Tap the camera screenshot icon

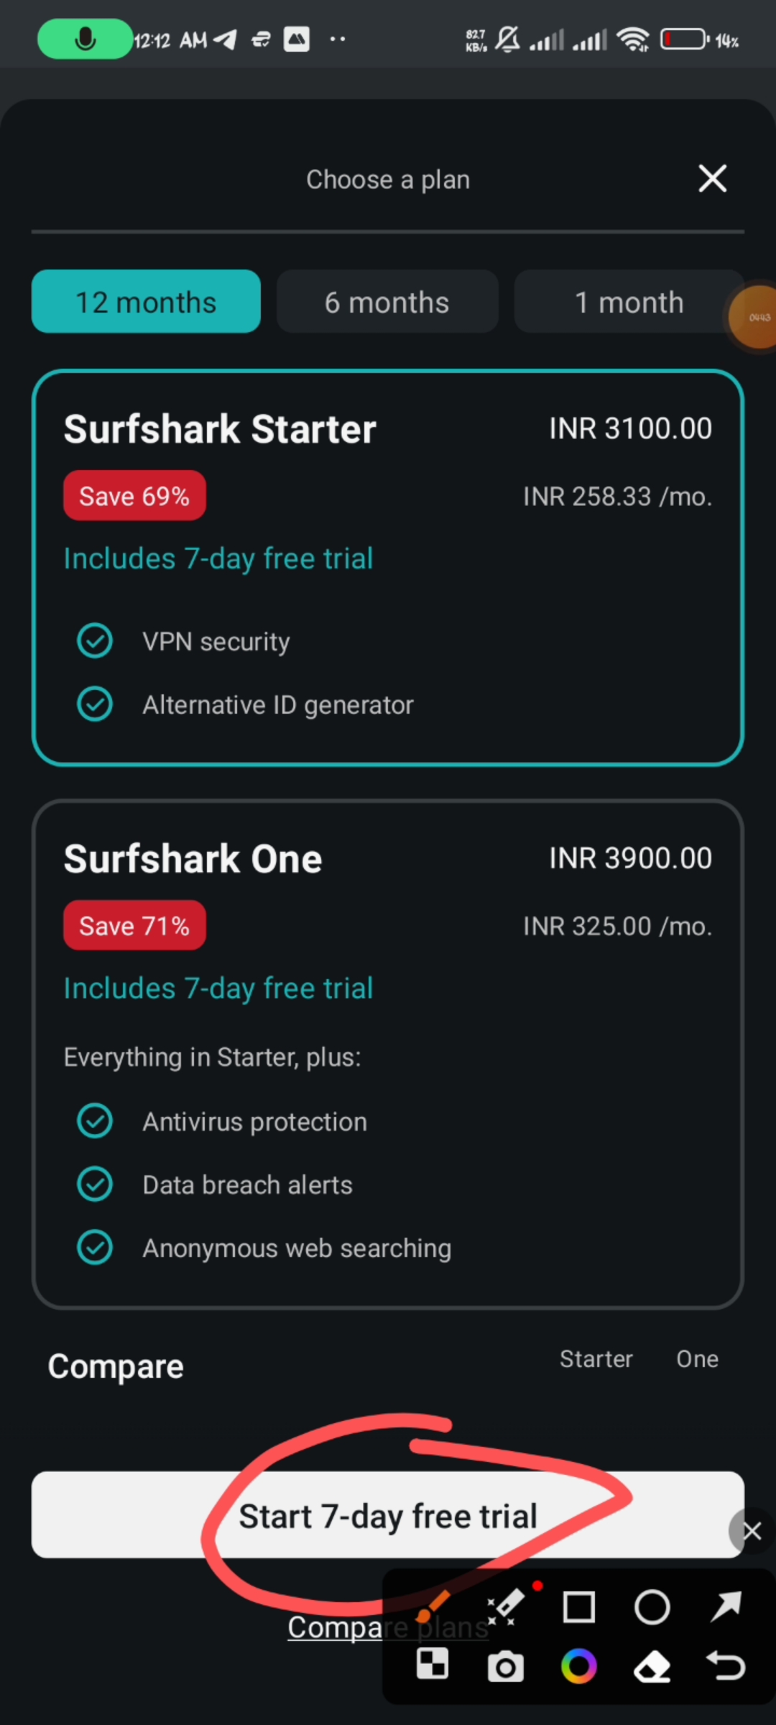click(x=506, y=1666)
